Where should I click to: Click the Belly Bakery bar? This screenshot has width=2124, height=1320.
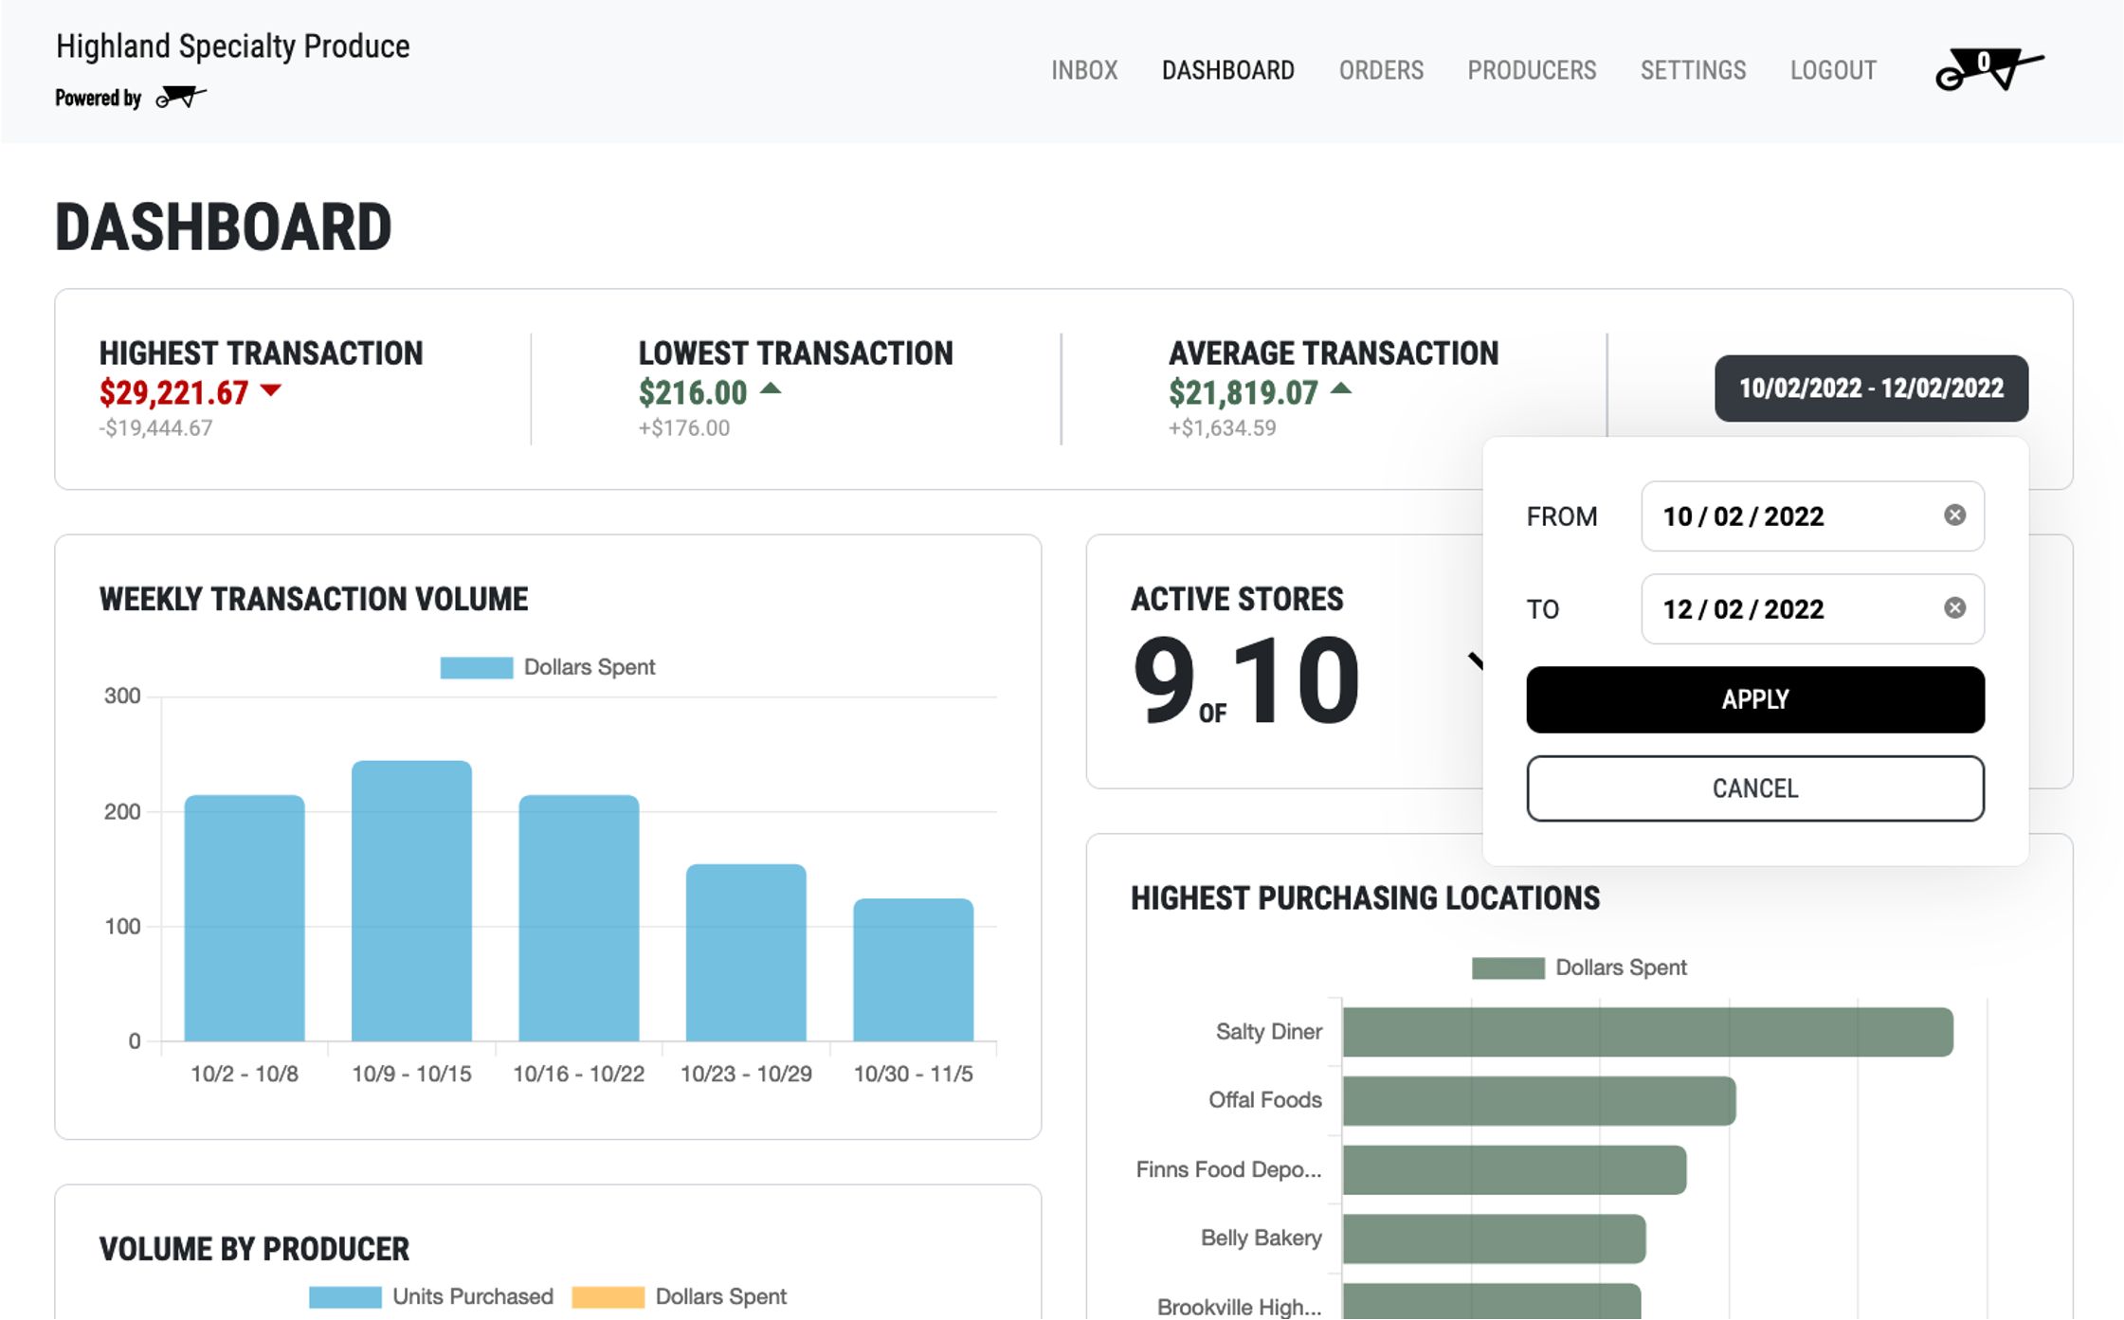coord(1495,1239)
